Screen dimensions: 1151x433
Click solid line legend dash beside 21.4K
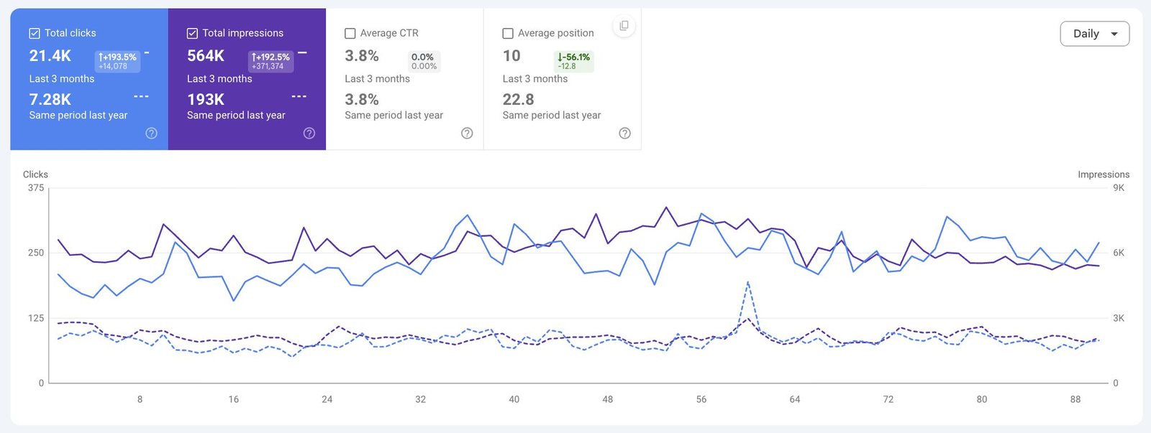147,52
